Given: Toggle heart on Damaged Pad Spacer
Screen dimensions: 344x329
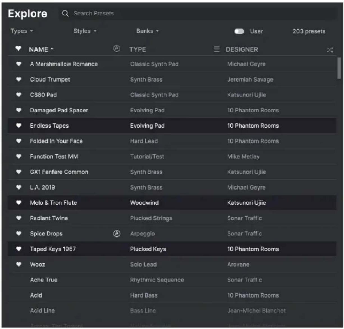Looking at the screenshot, I should (19, 110).
